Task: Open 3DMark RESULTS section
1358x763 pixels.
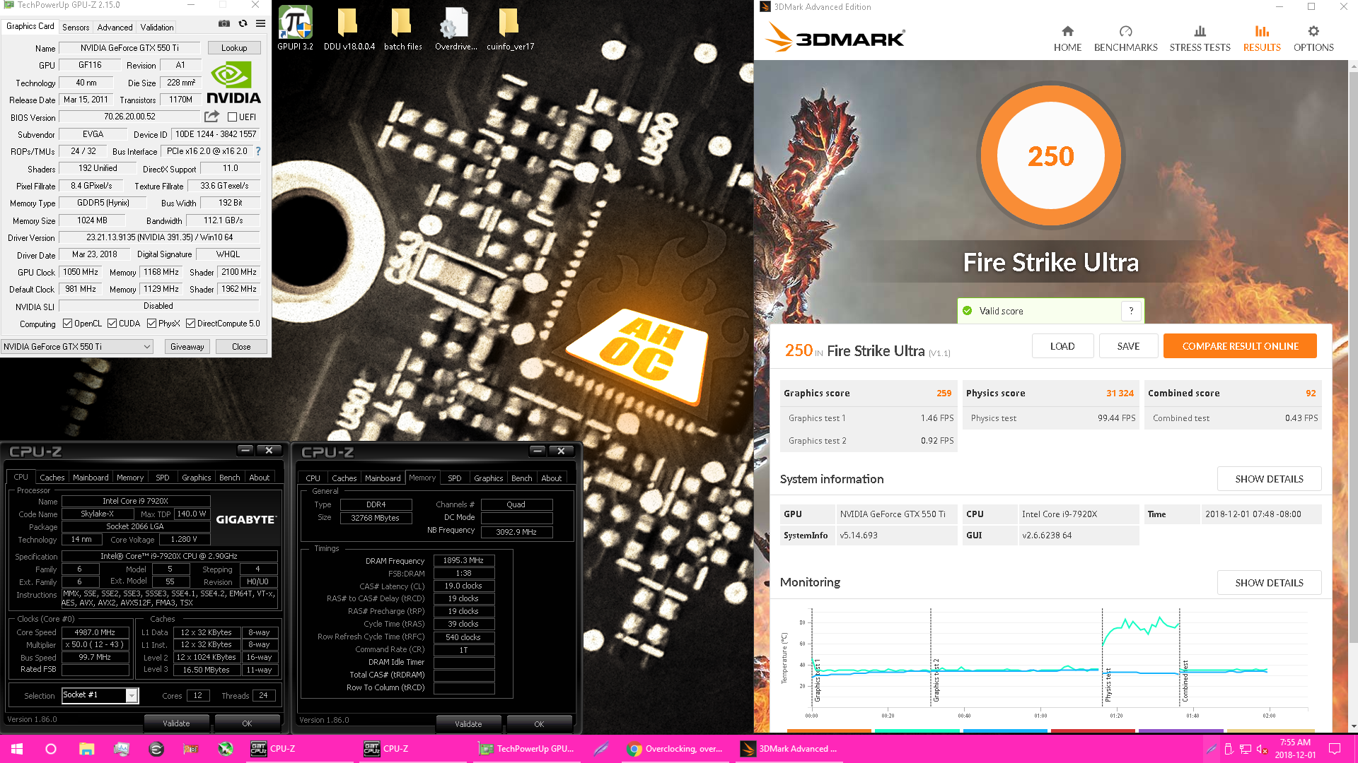Action: click(1262, 38)
